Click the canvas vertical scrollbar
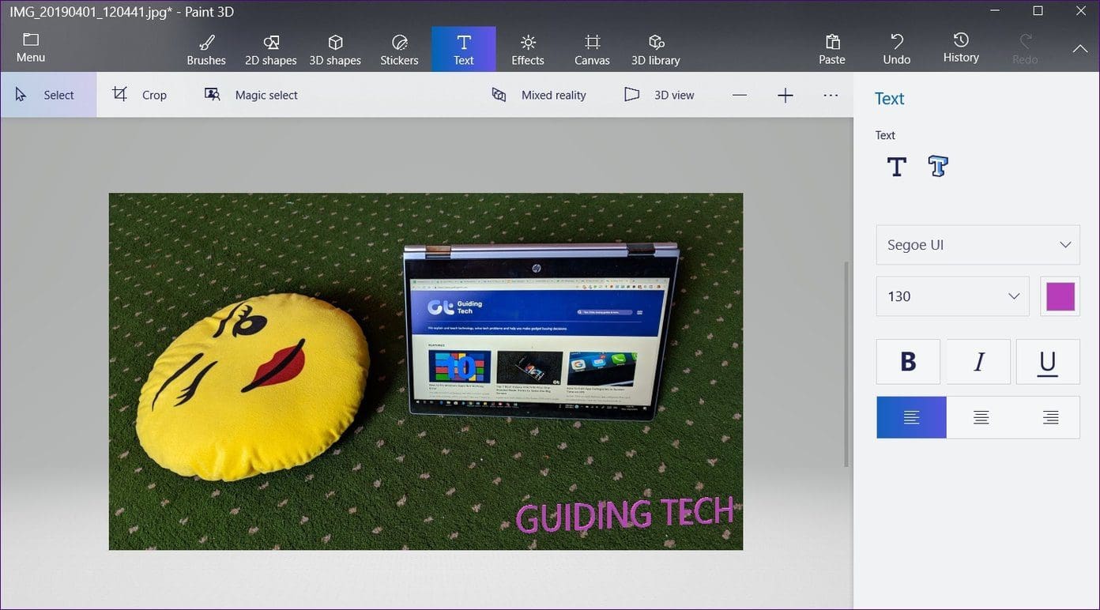1100x610 pixels. (x=847, y=364)
